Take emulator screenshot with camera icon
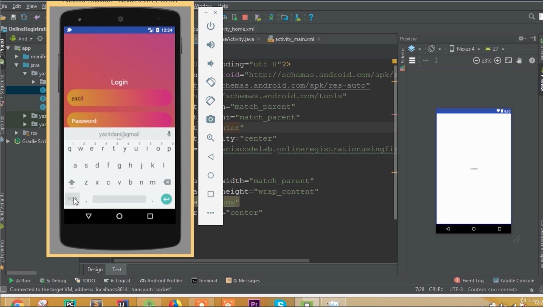Image resolution: width=543 pixels, height=307 pixels. click(x=210, y=119)
